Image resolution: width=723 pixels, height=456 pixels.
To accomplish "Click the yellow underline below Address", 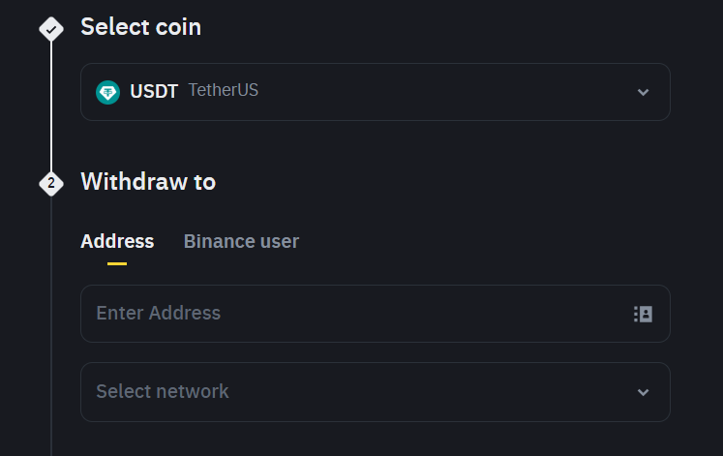I will pyautogui.click(x=117, y=263).
